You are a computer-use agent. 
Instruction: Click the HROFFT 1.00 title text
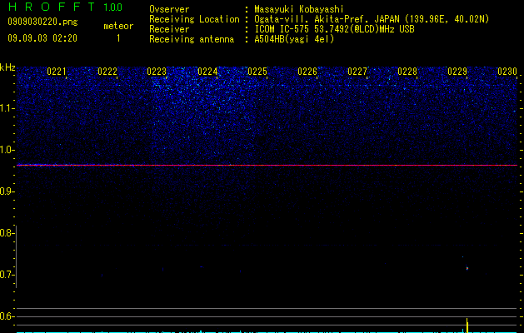(x=65, y=7)
